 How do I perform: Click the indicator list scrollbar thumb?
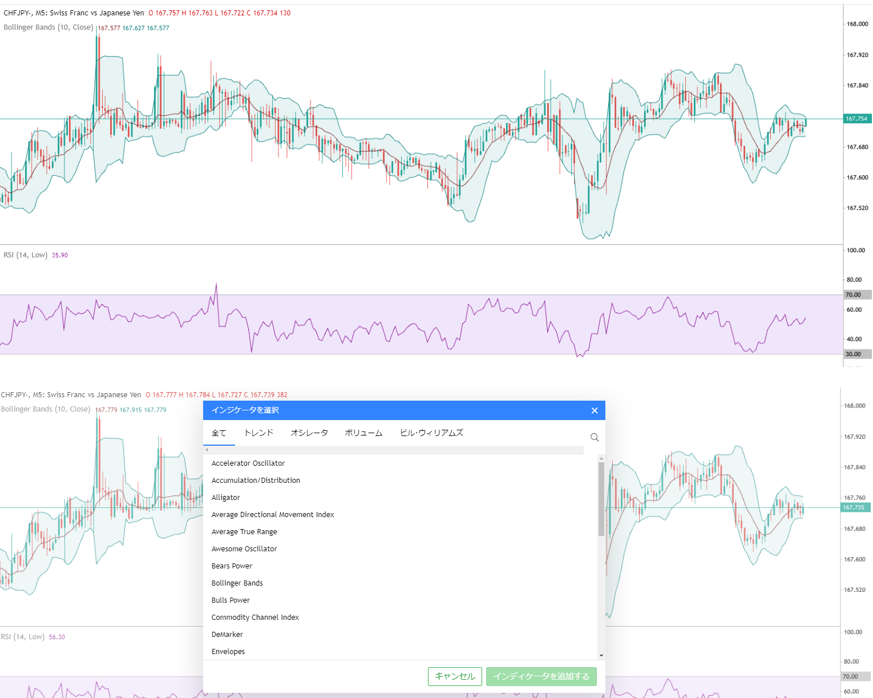tap(601, 499)
